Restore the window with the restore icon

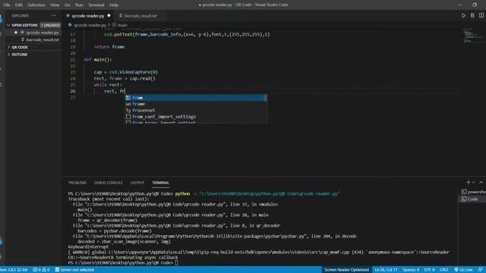[475, 5]
